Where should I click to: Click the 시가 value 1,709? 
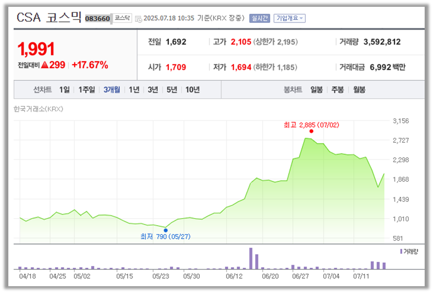pos(176,67)
